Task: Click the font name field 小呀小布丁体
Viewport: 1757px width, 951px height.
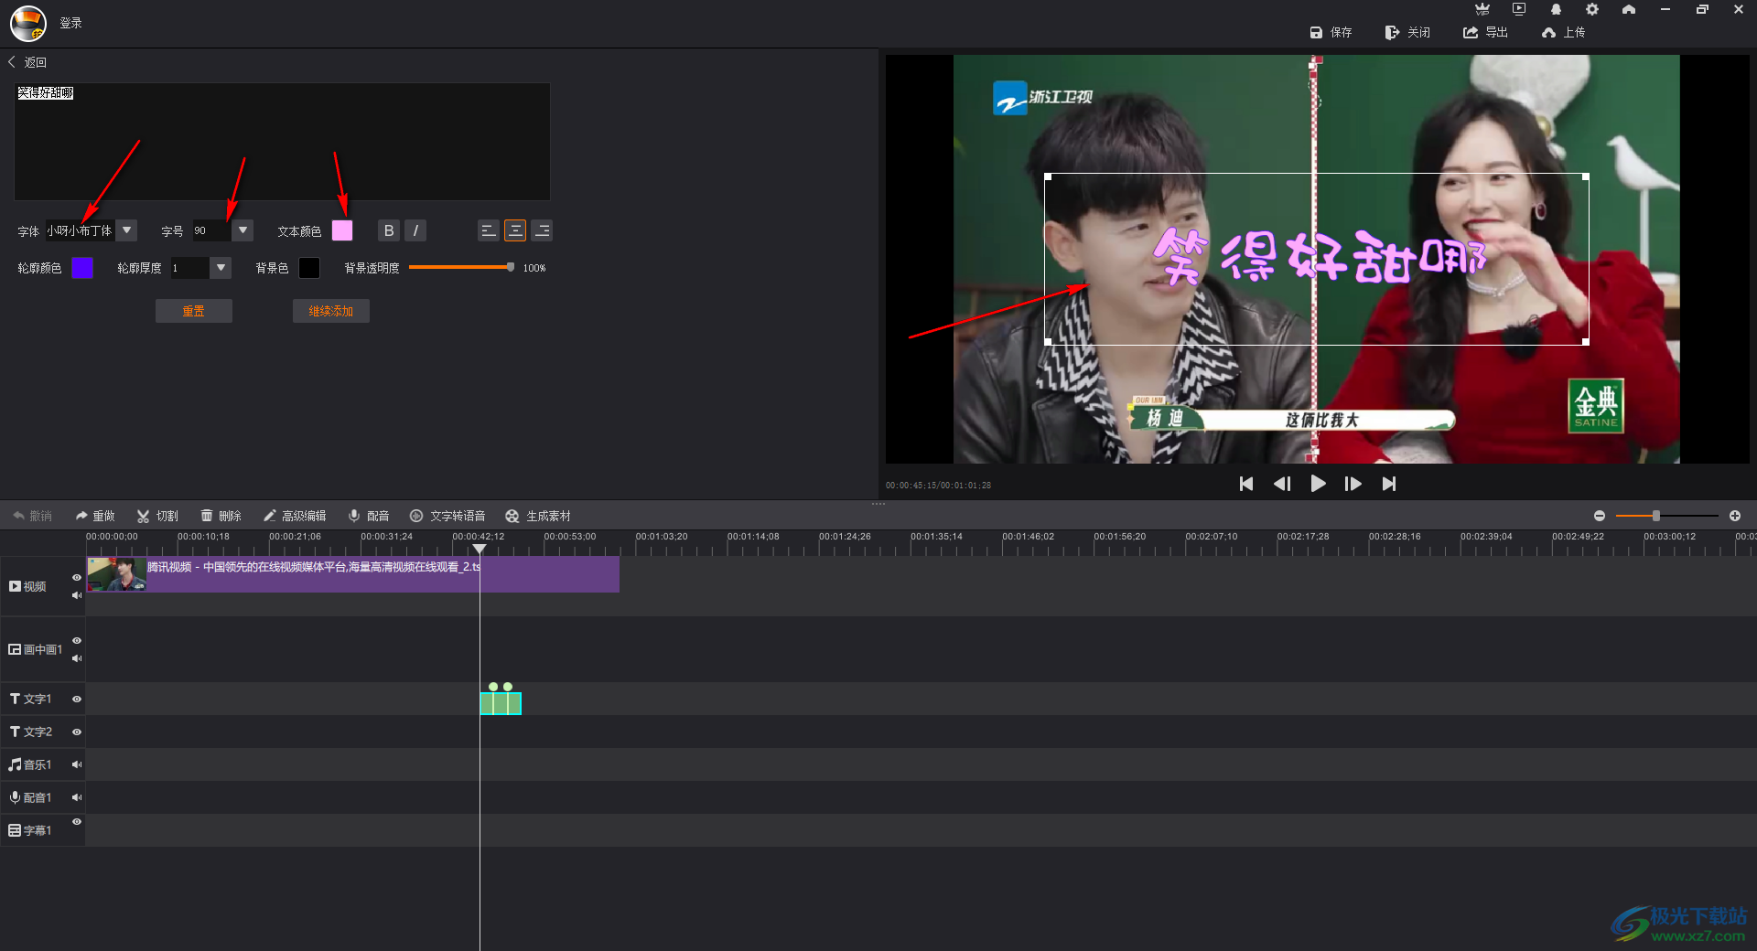Action: coord(81,230)
